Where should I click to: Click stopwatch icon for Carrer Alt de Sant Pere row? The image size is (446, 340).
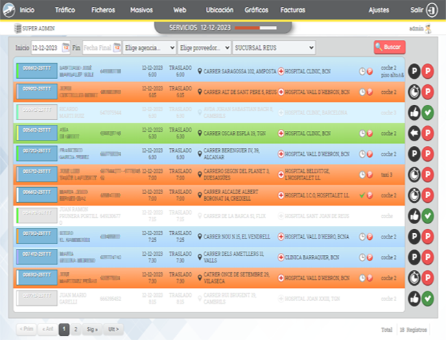point(414,92)
